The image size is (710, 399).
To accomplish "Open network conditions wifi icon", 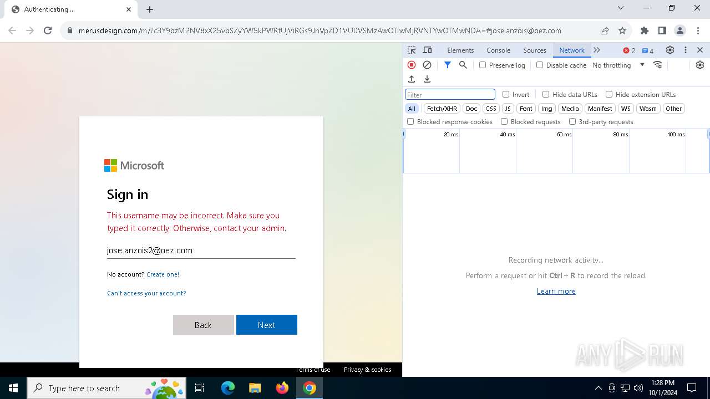I will [658, 65].
